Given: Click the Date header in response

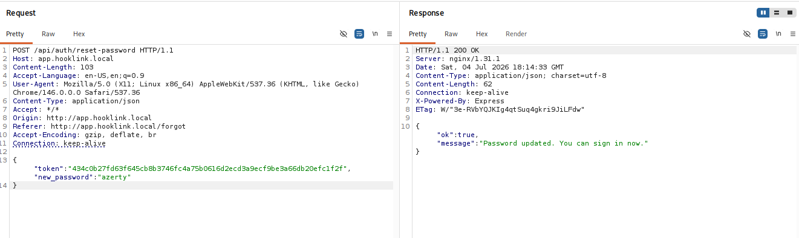Looking at the screenshot, I should coord(489,67).
